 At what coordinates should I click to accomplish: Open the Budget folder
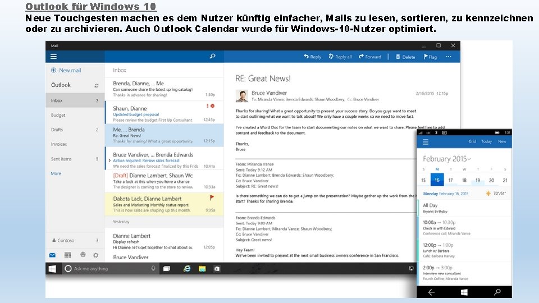tap(75, 115)
